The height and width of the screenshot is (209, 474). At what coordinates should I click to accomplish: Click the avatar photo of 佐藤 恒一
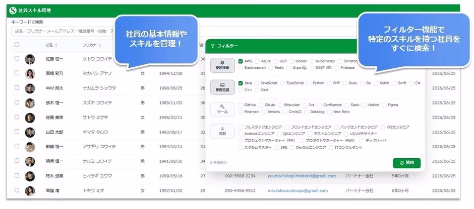(x=30, y=59)
